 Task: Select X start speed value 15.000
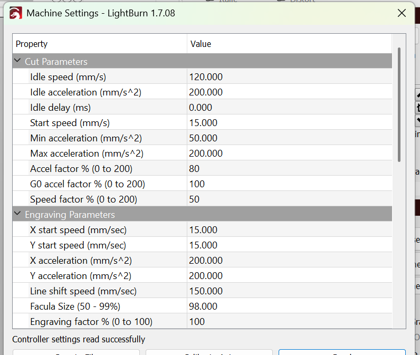point(203,229)
